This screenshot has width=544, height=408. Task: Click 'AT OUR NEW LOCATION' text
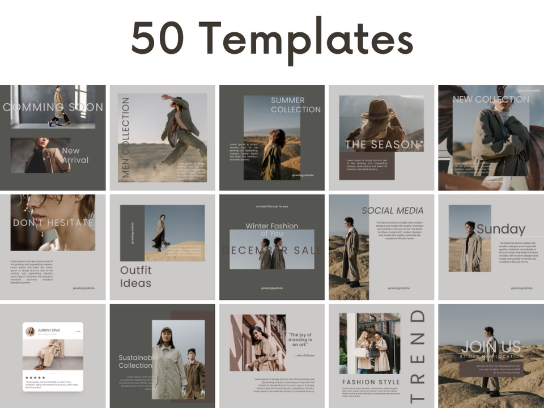coord(491,356)
